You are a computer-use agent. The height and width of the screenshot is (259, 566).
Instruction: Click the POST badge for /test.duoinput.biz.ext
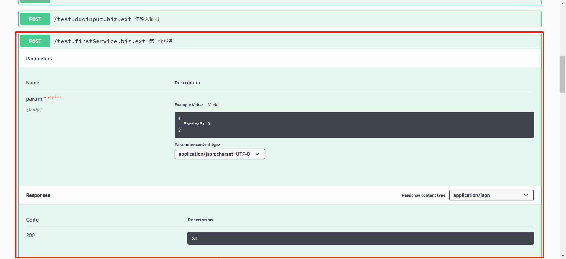[x=35, y=19]
